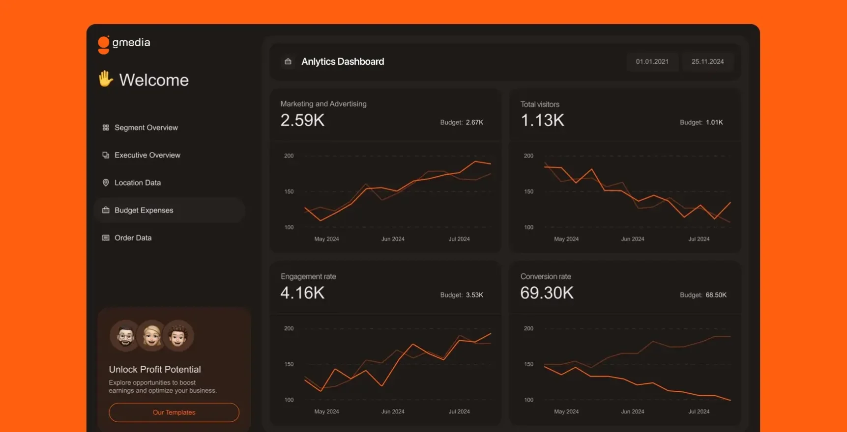Click the Unlock Profit Potential heading
847x432 pixels.
tap(155, 369)
